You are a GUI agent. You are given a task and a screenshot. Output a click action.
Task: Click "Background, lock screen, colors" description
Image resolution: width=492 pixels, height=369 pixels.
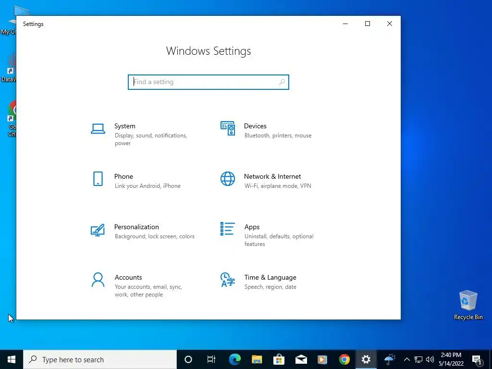point(154,236)
